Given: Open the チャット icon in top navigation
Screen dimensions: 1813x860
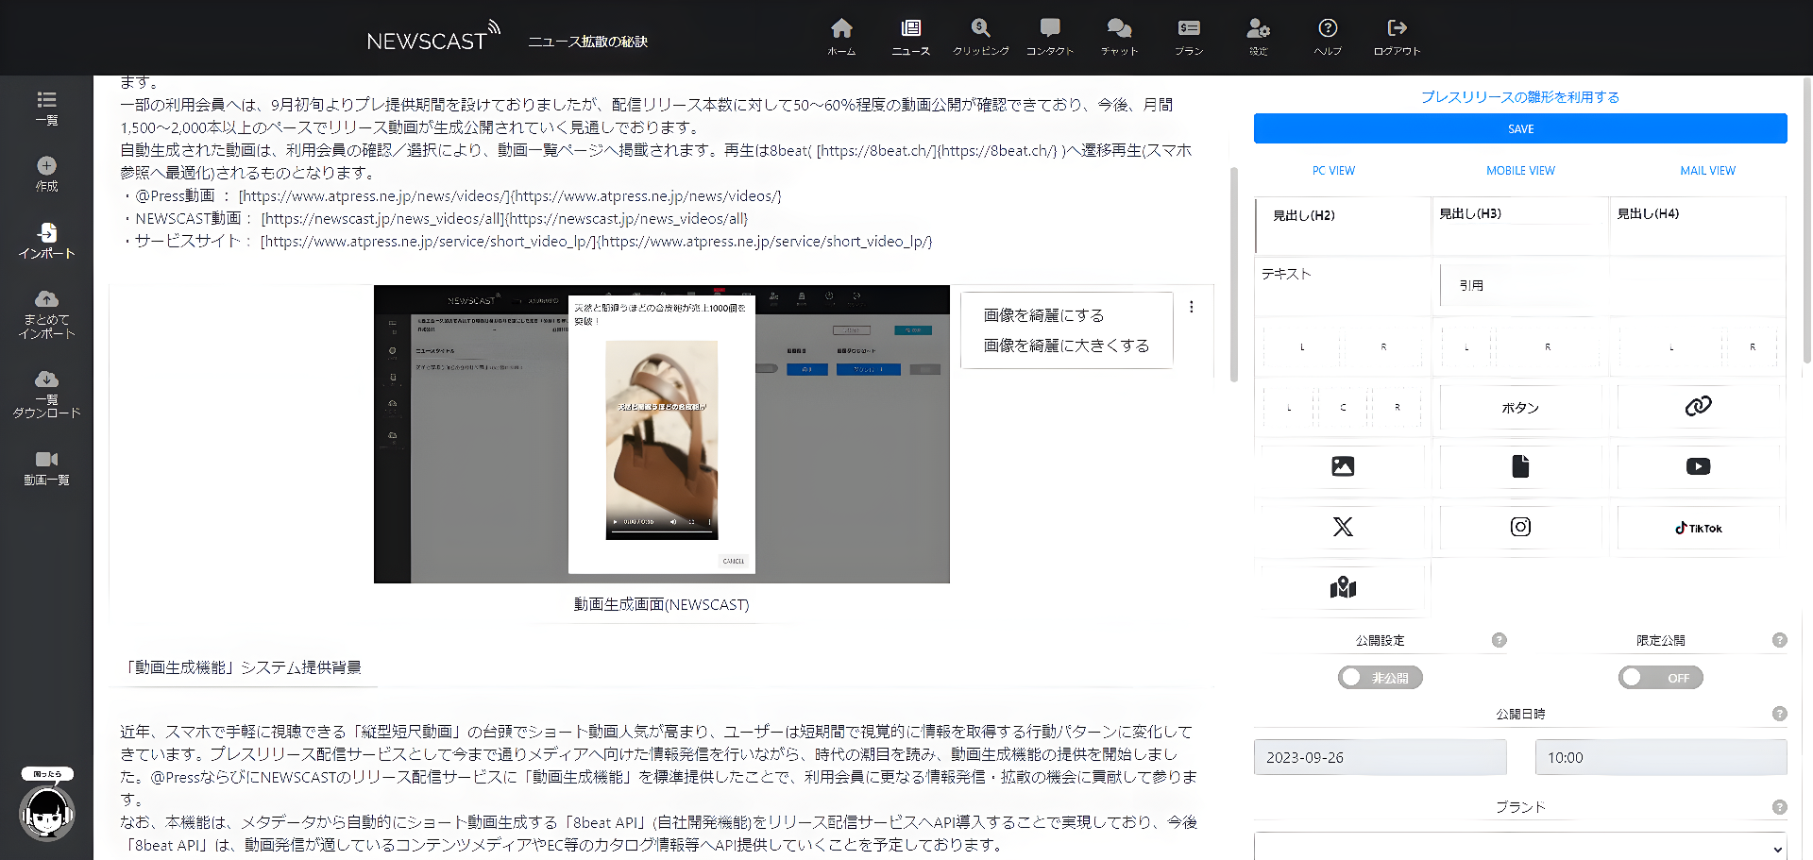Looking at the screenshot, I should coord(1118,38).
